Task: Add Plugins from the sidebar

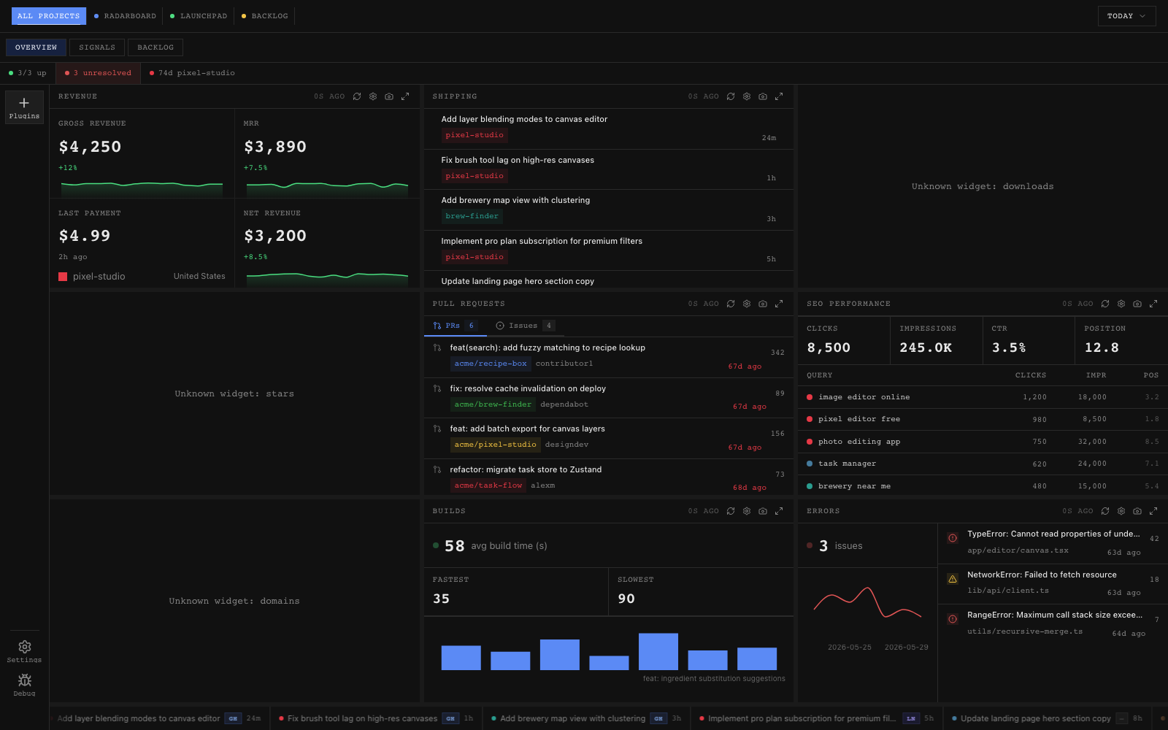Action: point(24,107)
